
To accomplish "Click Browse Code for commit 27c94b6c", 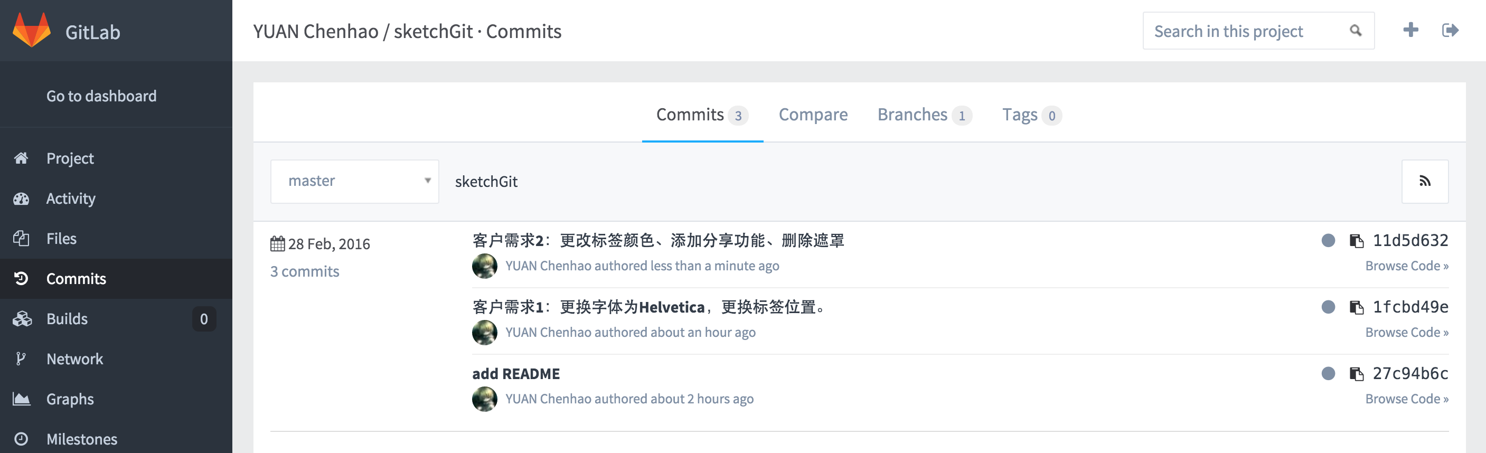I will pos(1406,399).
